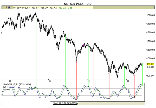Viewport: 156px width, 108px height.
Task: Click the yellow 933.22 price label on the axis
Action: pos(150,64)
